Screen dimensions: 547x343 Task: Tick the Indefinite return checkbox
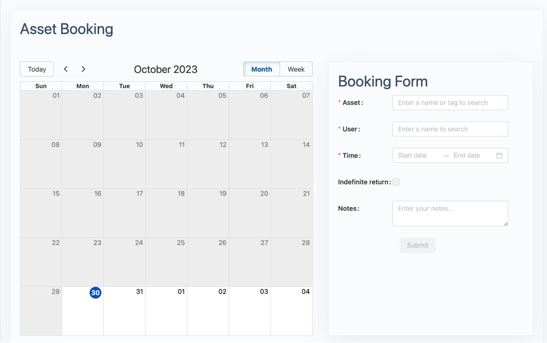[x=396, y=182]
